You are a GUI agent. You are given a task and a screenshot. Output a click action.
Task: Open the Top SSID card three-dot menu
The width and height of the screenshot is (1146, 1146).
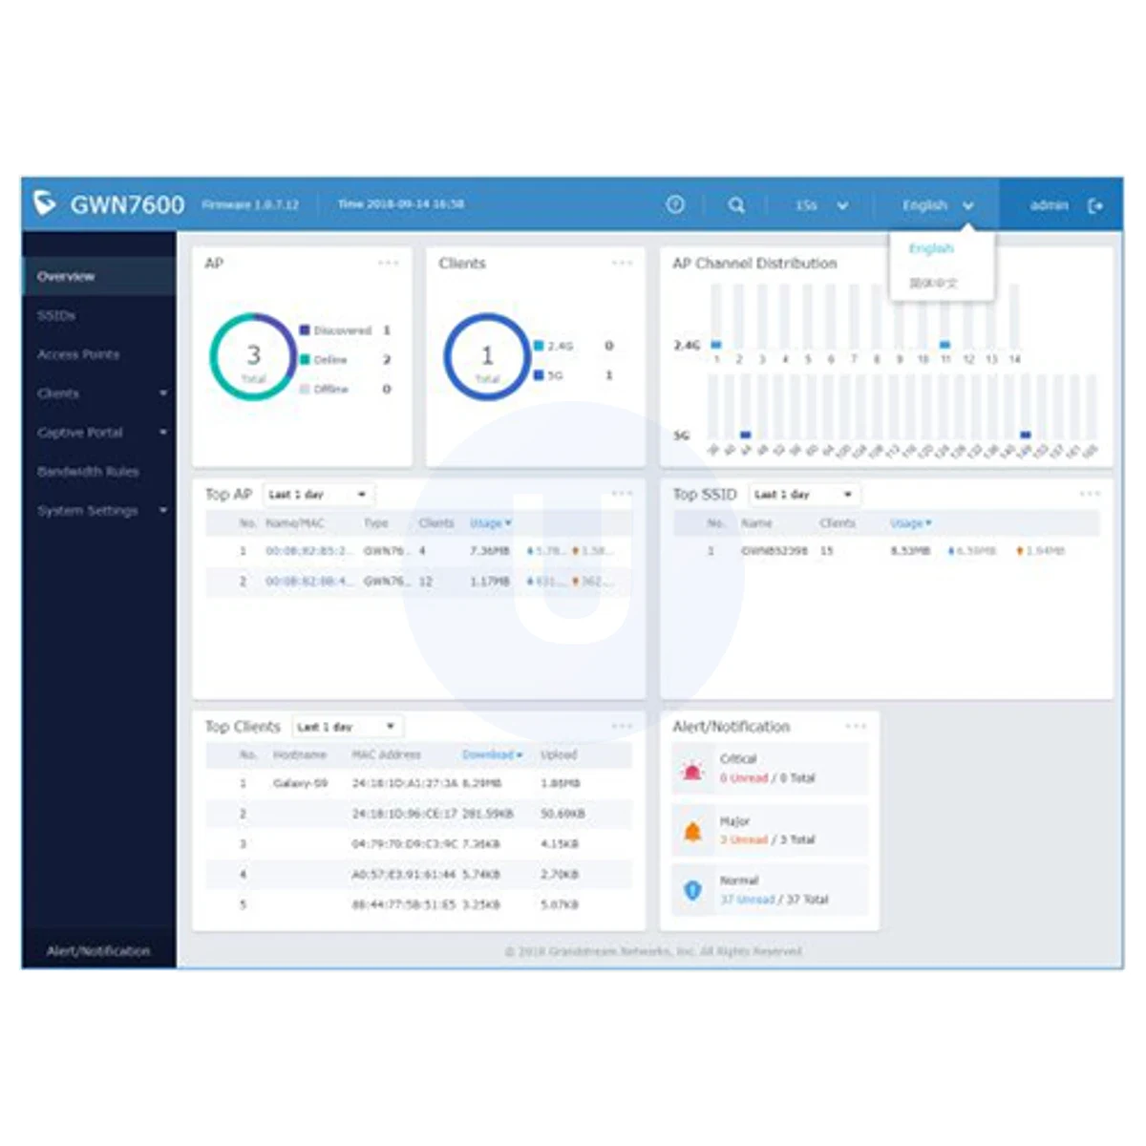click(1090, 494)
